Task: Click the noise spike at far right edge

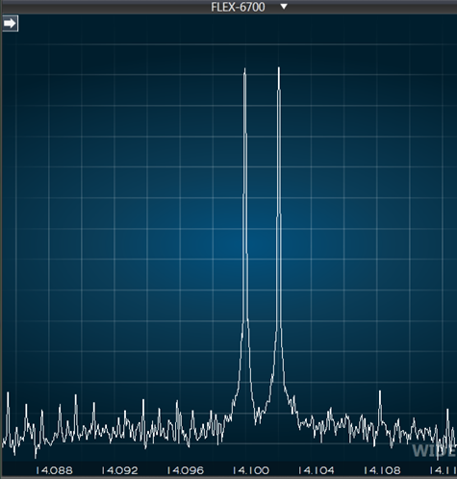Action: click(447, 410)
